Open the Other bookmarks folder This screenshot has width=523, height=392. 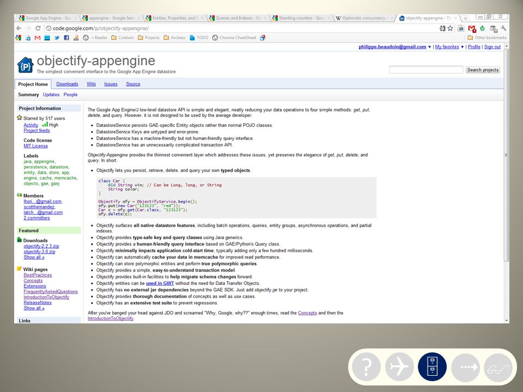point(487,38)
